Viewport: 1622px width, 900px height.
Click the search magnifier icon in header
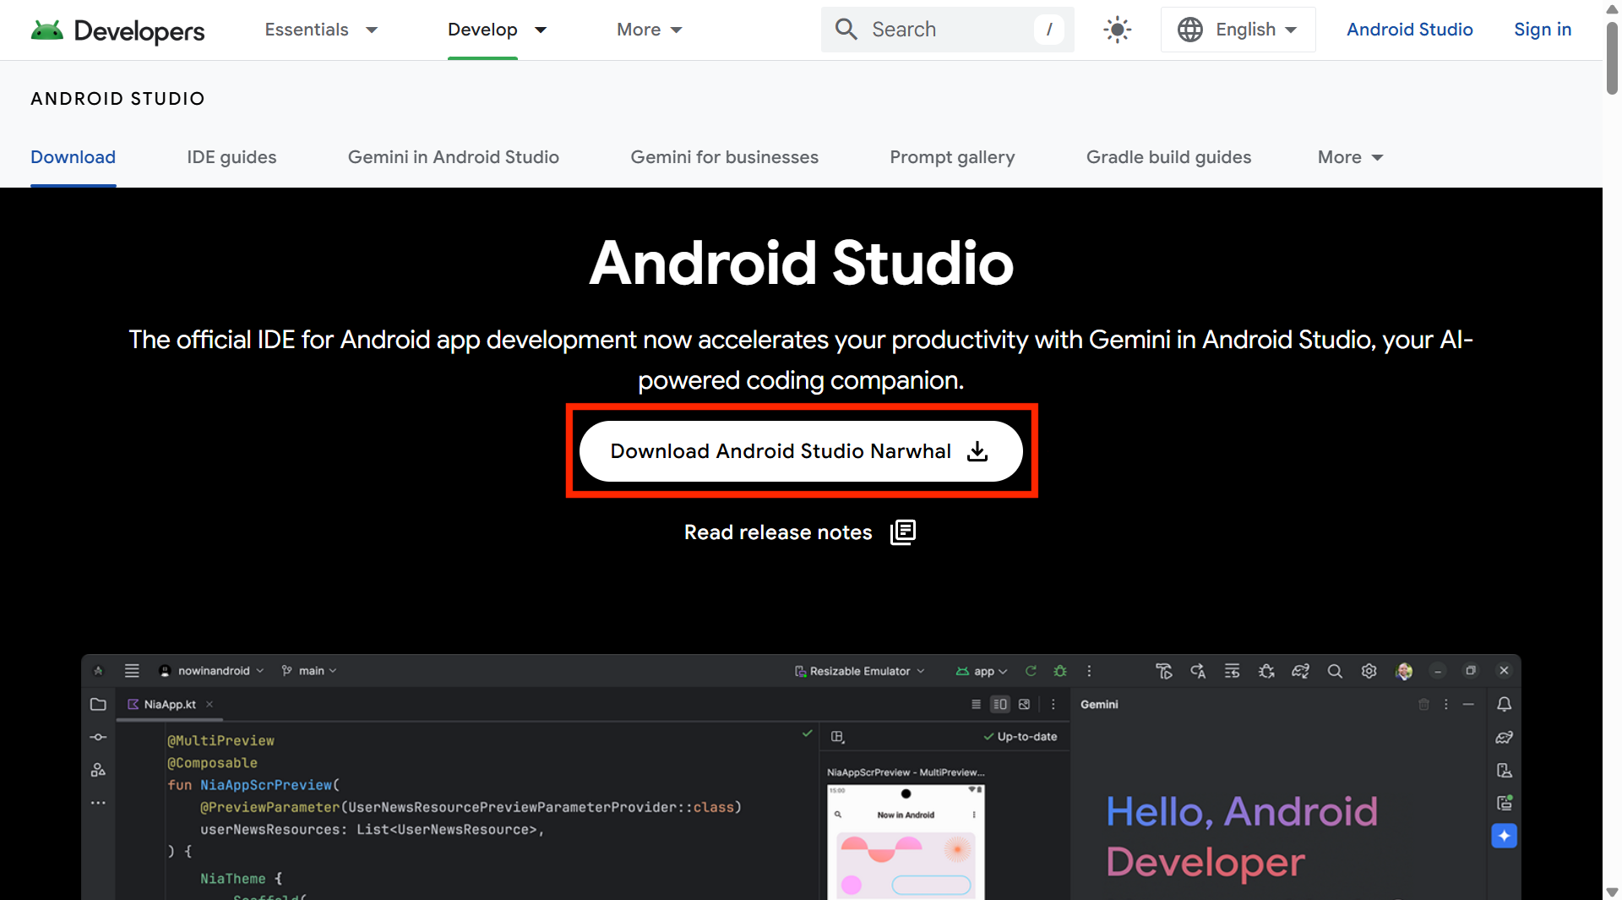tap(846, 30)
